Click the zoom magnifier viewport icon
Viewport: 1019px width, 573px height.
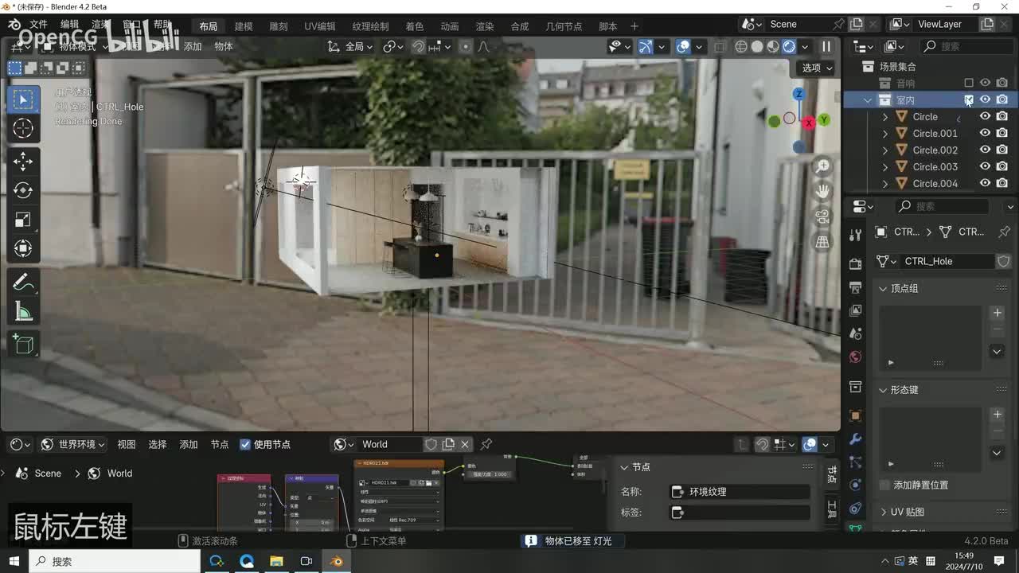(822, 166)
